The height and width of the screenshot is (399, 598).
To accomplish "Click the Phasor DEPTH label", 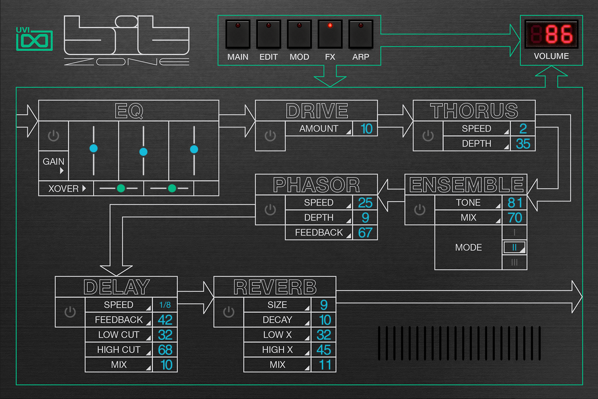I will coord(319,218).
